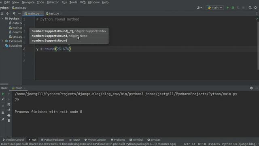Open the Tools menu
Viewport: 259px width, 146px height.
(x=73, y=2)
